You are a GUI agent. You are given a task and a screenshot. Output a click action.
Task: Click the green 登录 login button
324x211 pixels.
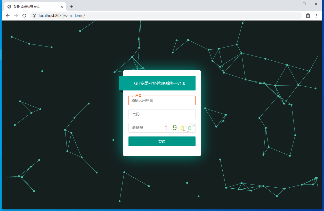pyautogui.click(x=162, y=141)
